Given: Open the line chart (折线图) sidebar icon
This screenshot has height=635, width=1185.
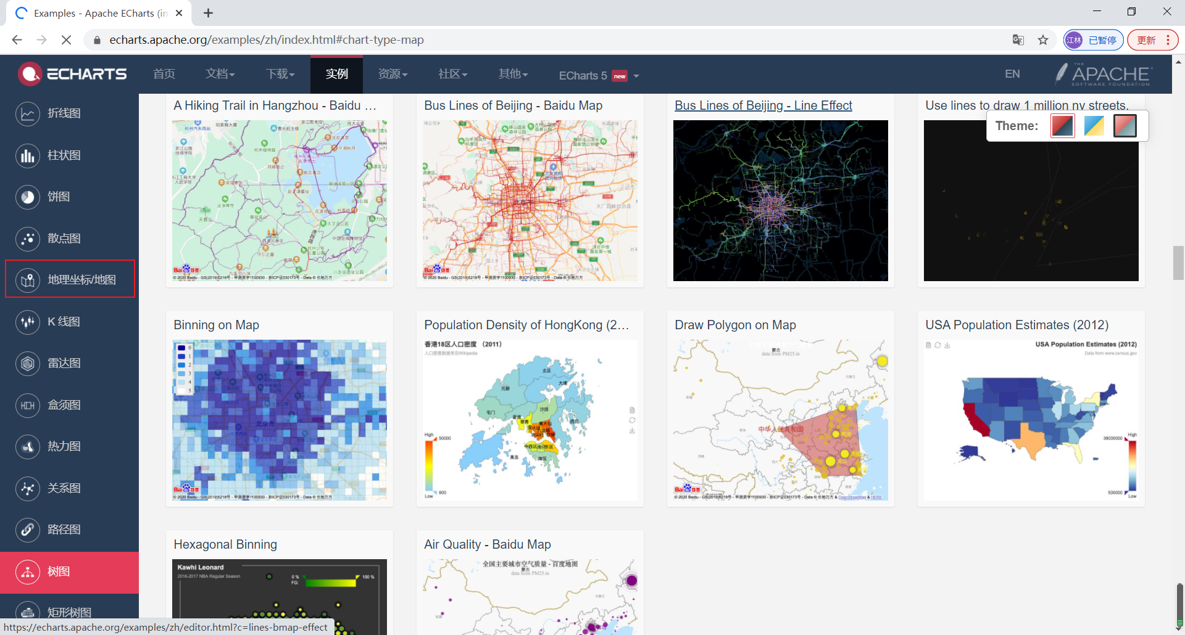Looking at the screenshot, I should coord(28,113).
